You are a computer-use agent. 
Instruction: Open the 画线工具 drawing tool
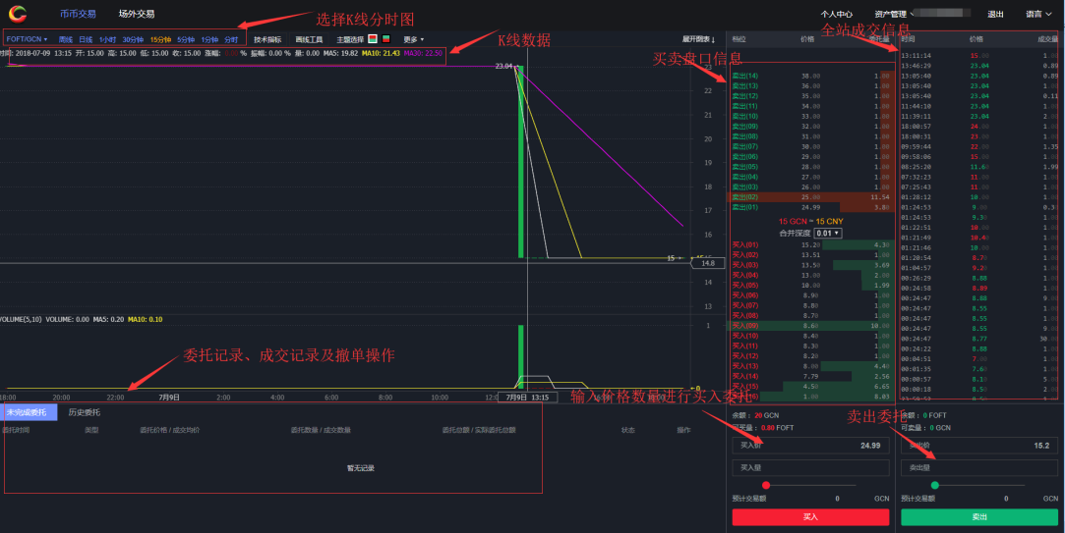coord(309,39)
